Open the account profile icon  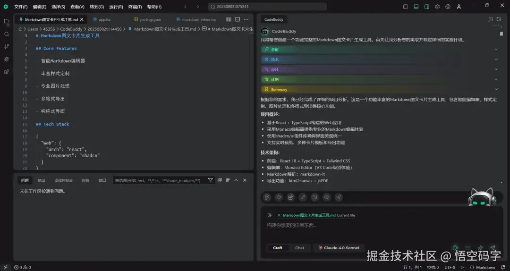(459, 7)
